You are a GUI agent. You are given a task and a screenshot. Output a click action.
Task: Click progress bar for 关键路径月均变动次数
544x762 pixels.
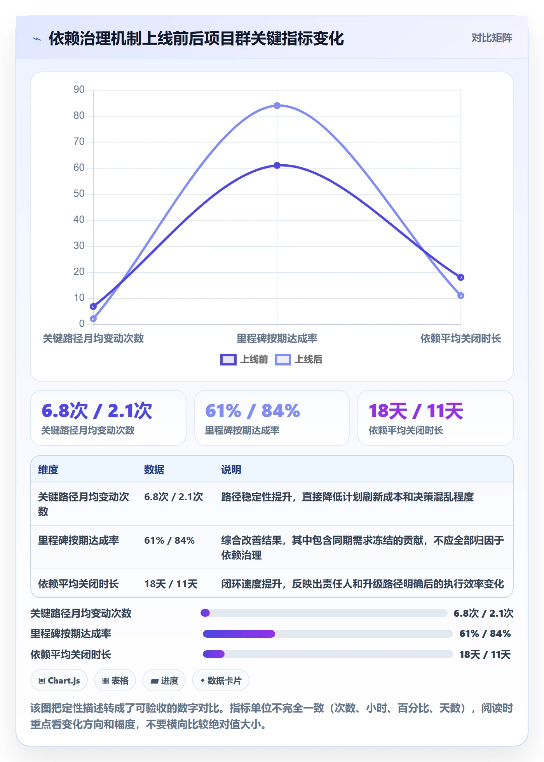pos(324,613)
